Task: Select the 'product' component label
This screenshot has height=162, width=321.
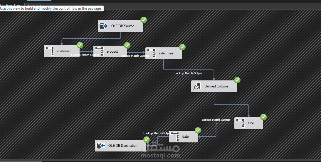Action: (112, 51)
